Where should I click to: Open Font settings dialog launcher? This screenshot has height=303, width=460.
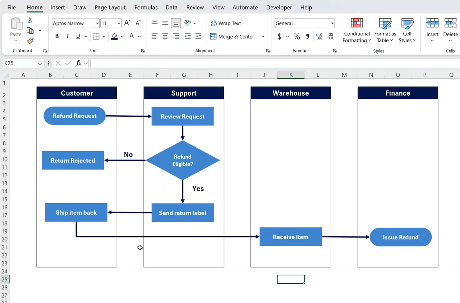tap(143, 51)
